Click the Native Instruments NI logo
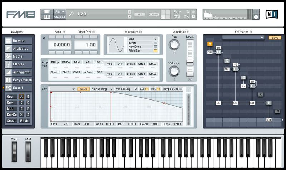 272,14
